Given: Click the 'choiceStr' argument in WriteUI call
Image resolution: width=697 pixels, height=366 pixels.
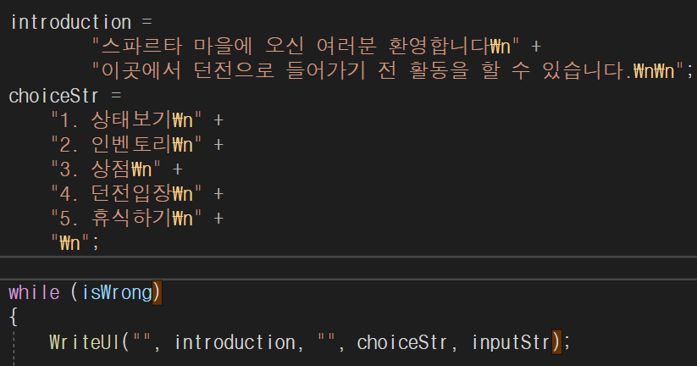Looking at the screenshot, I should [401, 342].
